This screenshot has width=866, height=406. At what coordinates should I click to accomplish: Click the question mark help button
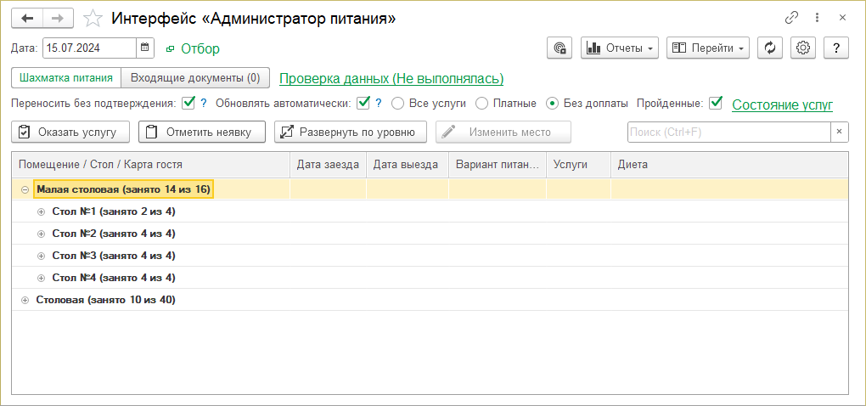(x=836, y=48)
